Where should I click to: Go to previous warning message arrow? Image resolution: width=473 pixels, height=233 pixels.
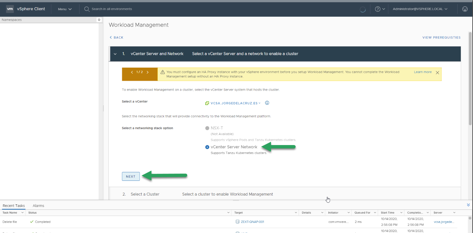[132, 72]
